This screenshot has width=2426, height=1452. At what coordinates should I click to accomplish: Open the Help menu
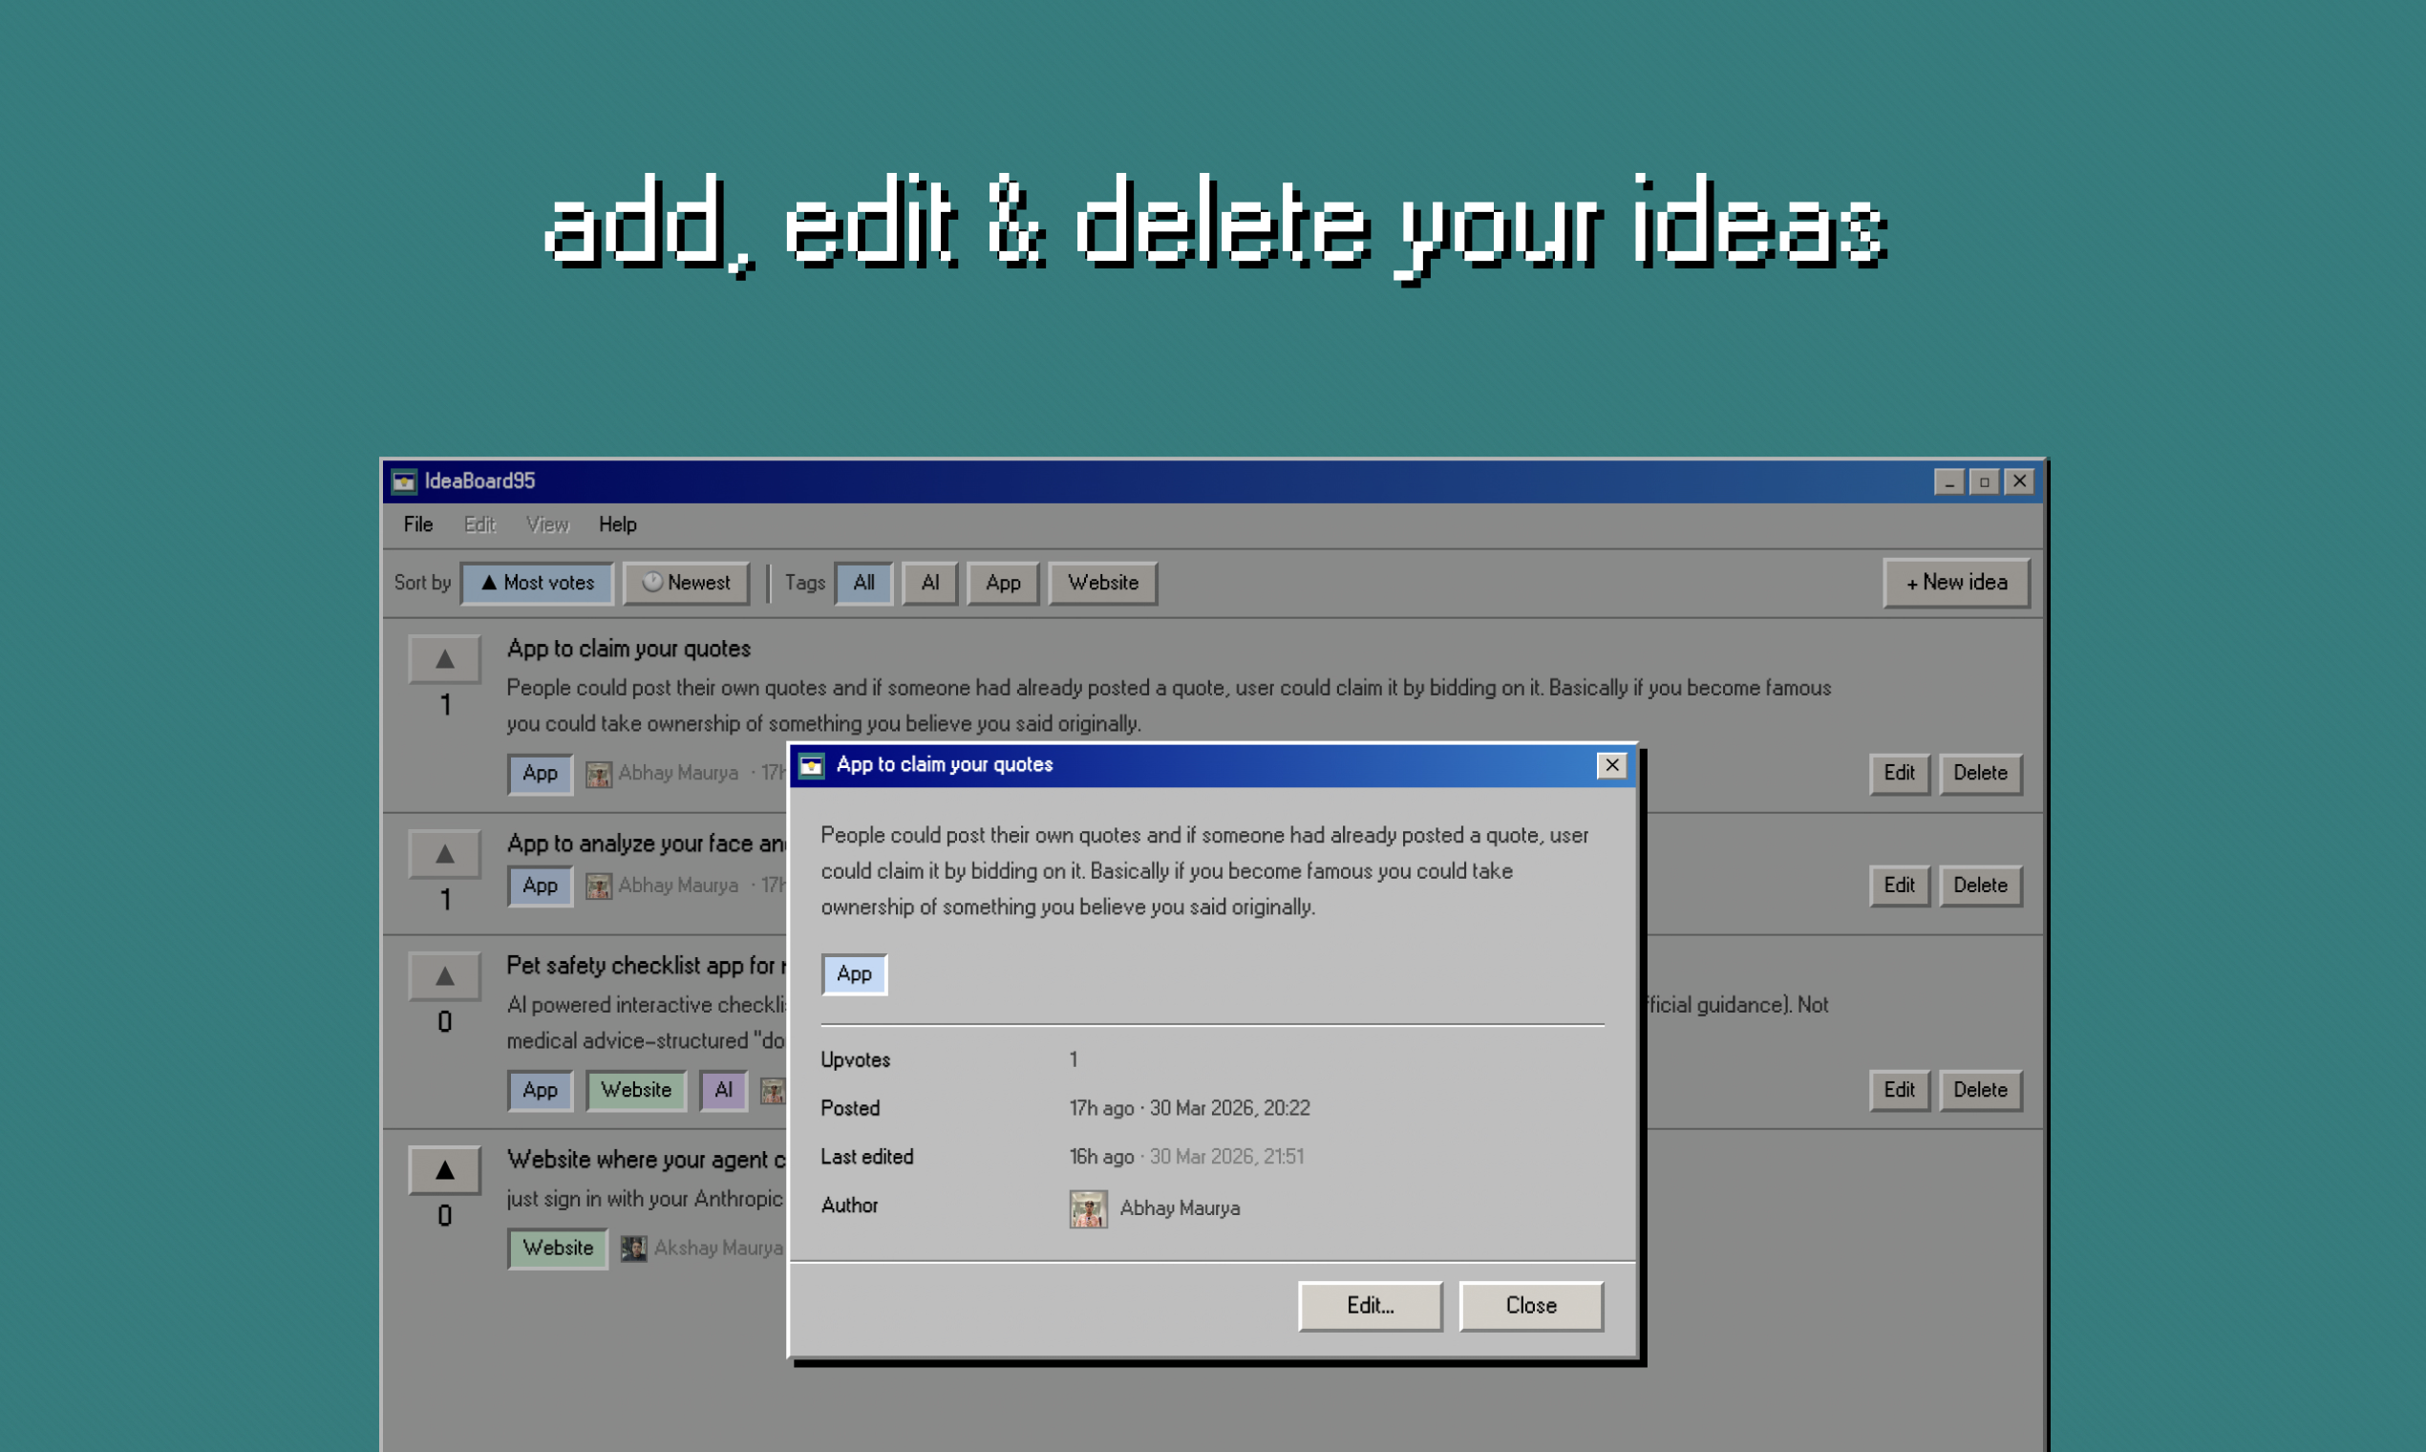(617, 524)
